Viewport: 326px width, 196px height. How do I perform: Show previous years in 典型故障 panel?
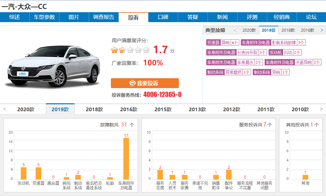click(x=235, y=30)
